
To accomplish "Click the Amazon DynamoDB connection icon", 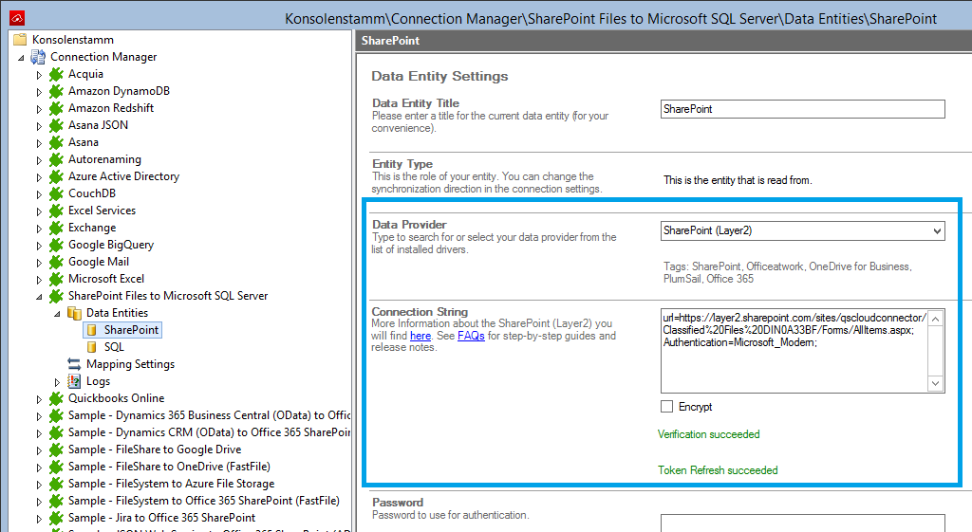I will 56,91.
